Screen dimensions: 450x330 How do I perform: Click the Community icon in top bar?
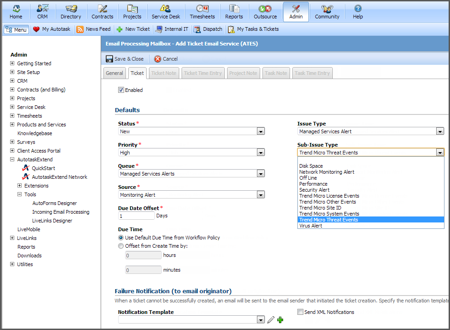tap(327, 9)
